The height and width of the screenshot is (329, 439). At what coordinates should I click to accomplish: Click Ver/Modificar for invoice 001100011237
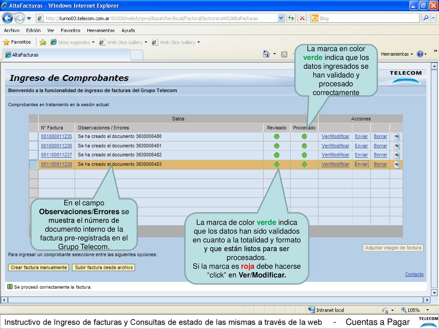pos(335,155)
